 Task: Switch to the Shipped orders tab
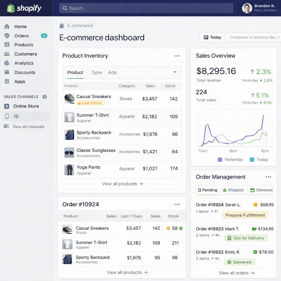(233, 190)
